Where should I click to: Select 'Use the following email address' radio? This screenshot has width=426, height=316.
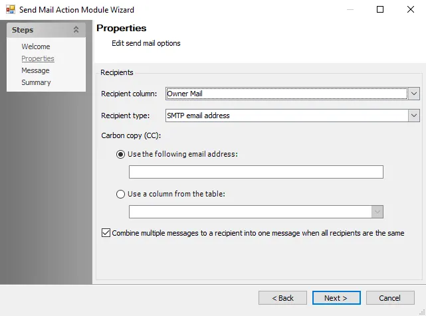tap(120, 154)
